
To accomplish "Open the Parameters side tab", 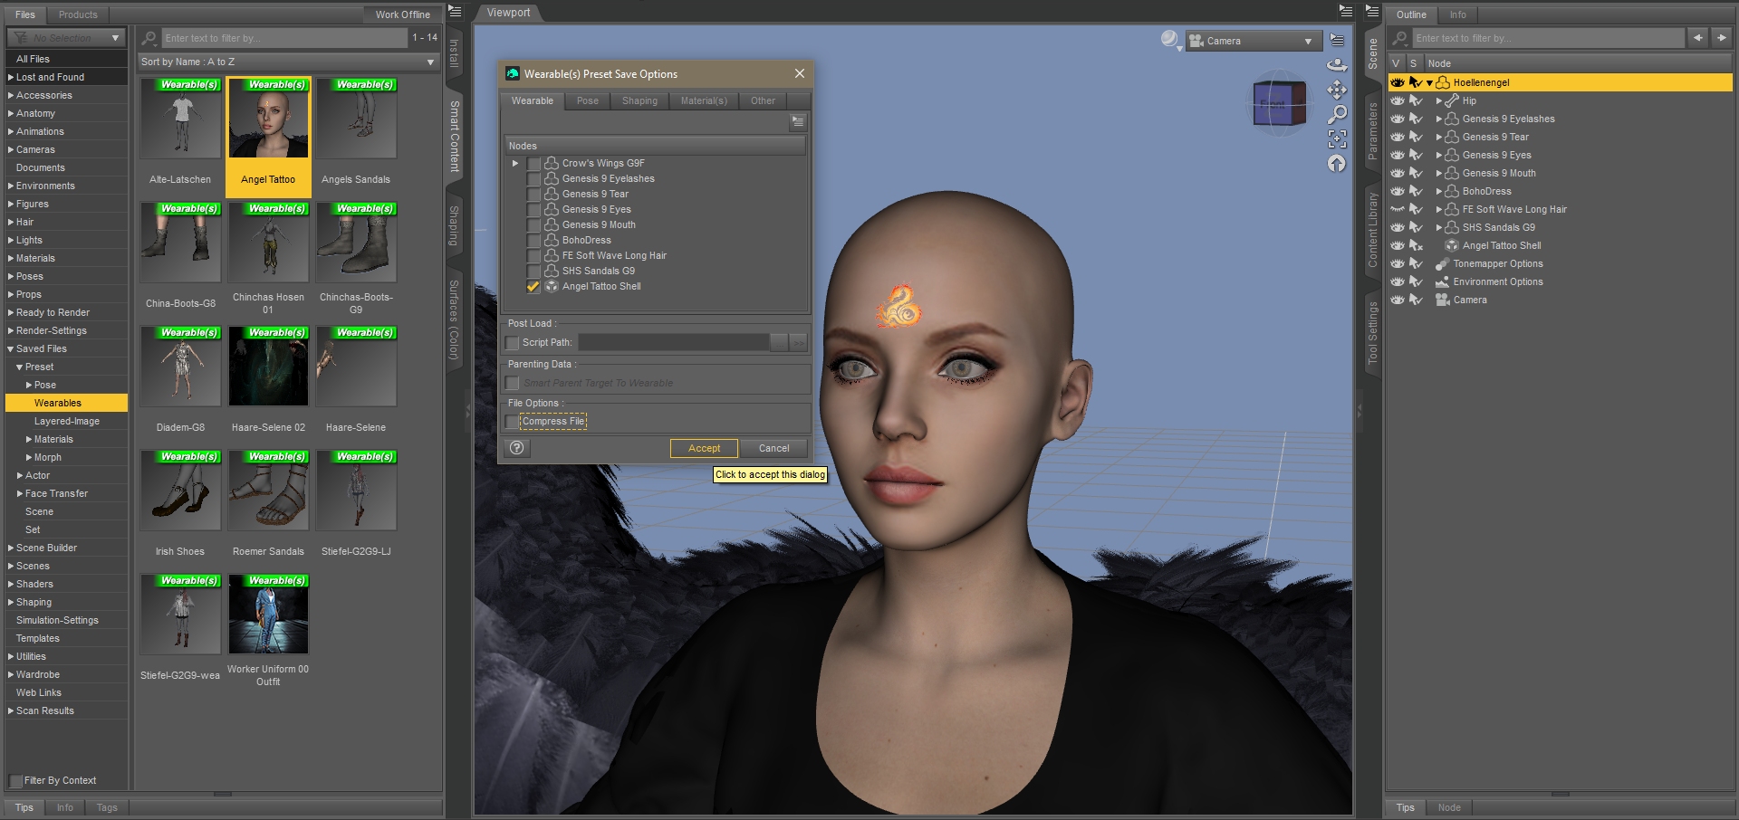I will click(1372, 132).
